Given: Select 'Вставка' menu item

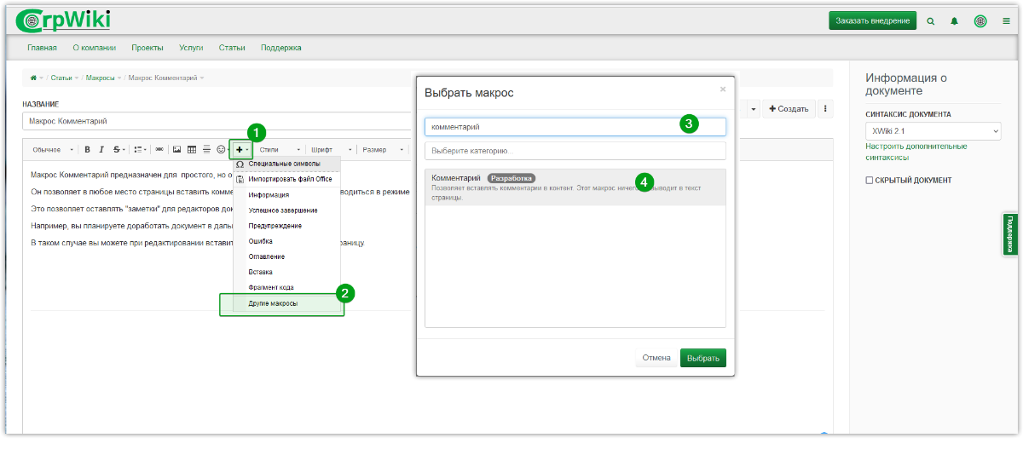Looking at the screenshot, I should (x=286, y=272).
